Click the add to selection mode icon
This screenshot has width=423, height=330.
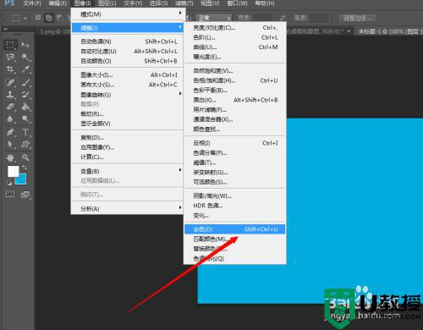pos(49,18)
